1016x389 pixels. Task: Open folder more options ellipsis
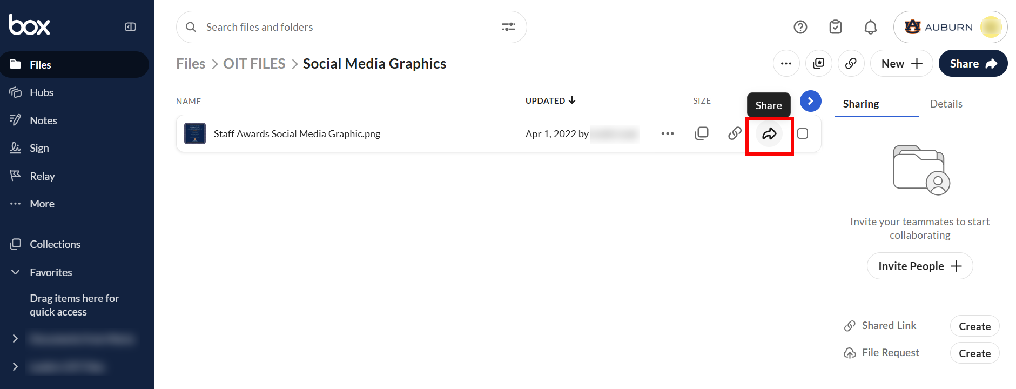coord(786,64)
